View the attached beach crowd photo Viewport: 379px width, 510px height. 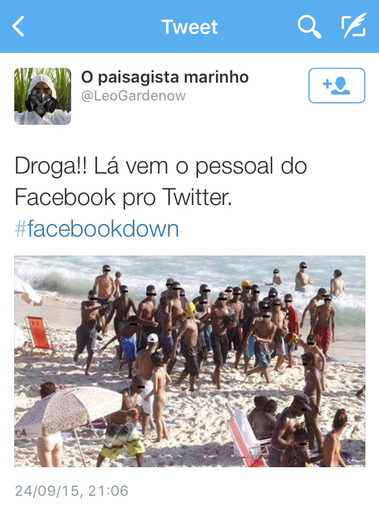[190, 361]
